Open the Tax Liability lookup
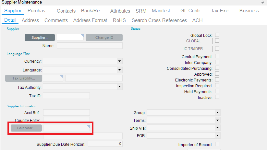Viewport: 267px width, 150px height. [x=24, y=78]
